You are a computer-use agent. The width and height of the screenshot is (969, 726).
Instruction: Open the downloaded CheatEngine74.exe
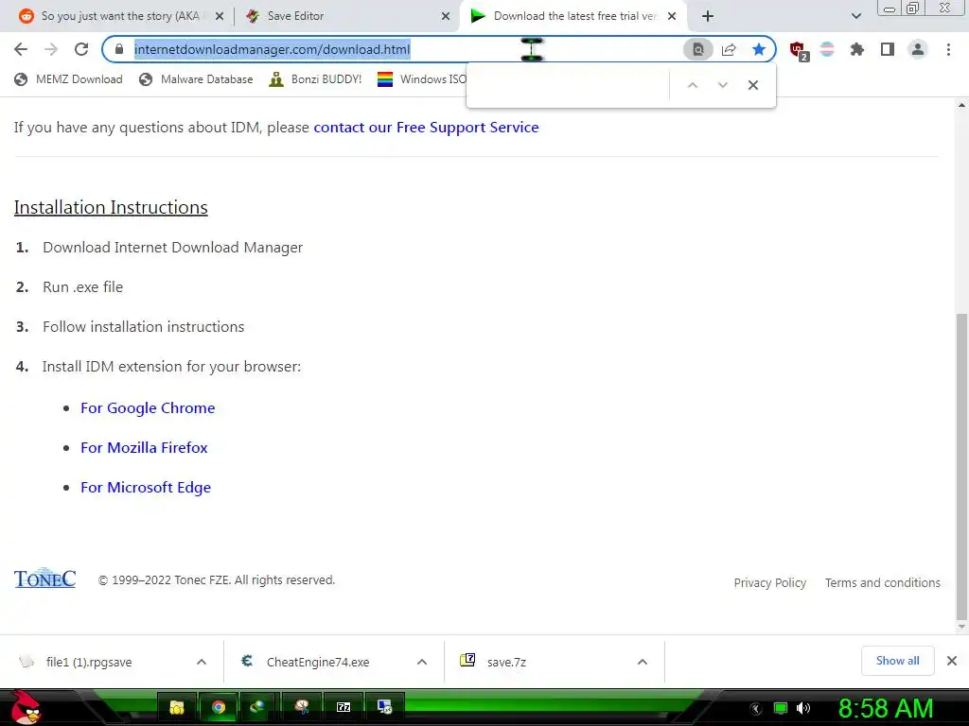(x=318, y=662)
